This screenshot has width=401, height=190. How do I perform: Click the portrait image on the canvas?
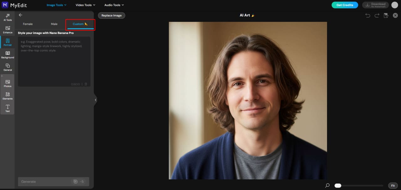click(x=248, y=101)
